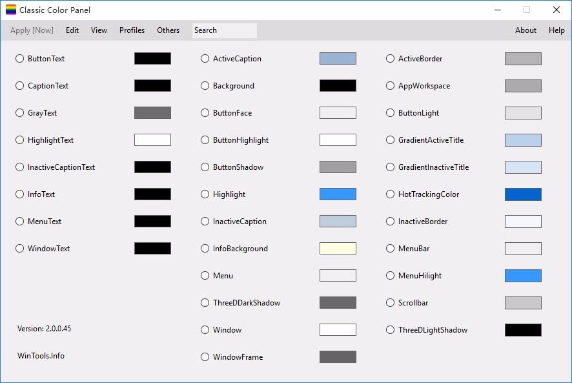Open the Edit menu

click(x=72, y=30)
